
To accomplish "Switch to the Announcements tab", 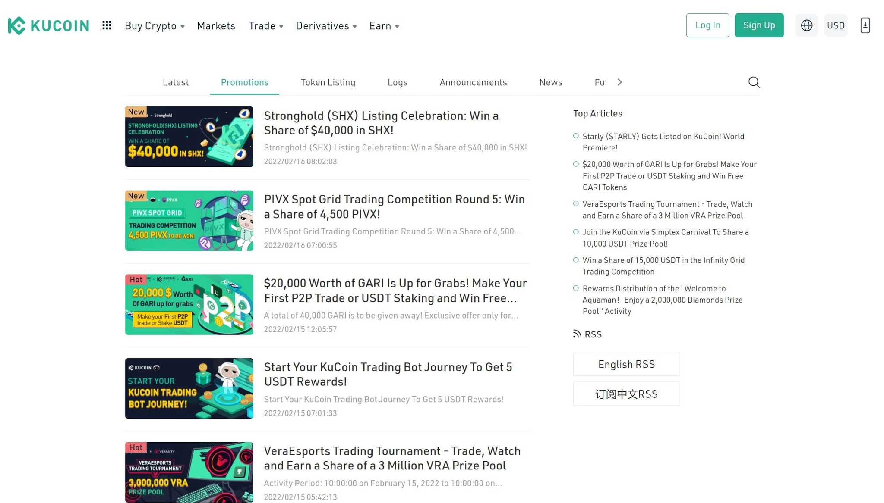I will tap(473, 82).
